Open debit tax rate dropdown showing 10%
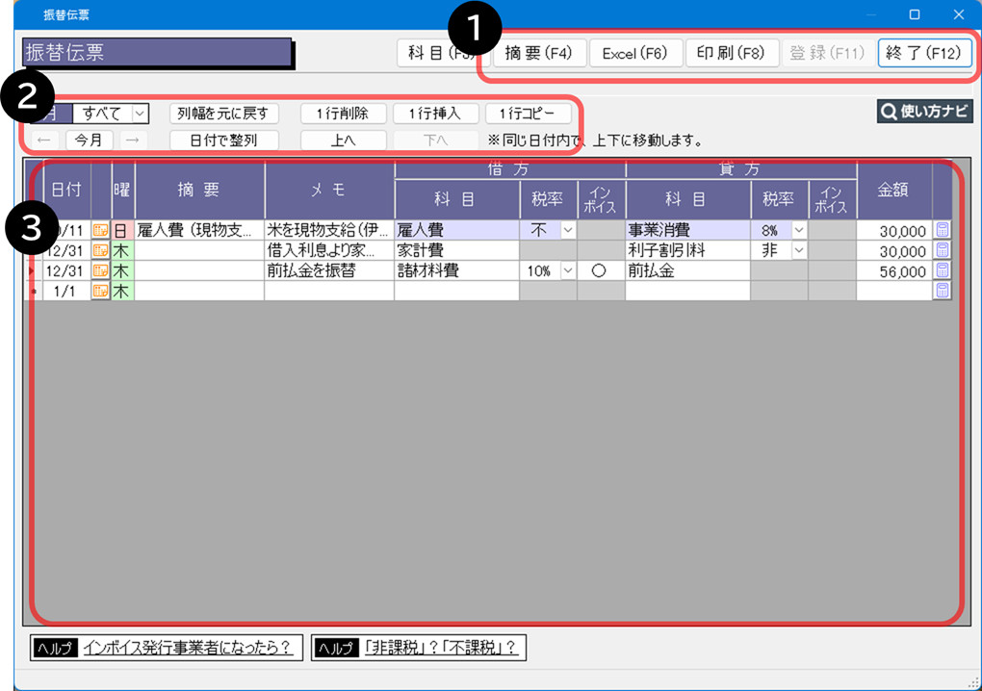 567,270
